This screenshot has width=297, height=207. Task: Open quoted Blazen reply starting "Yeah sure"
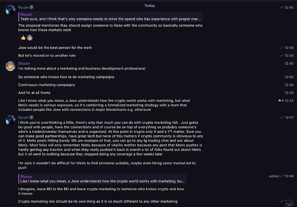pos(111,17)
